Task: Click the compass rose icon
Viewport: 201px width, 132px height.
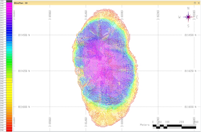Action: pos(188,17)
